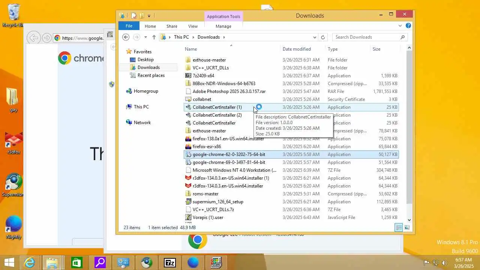Click the Application Tools contextual tab header
Image resolution: width=480 pixels, height=270 pixels.
coord(223,16)
